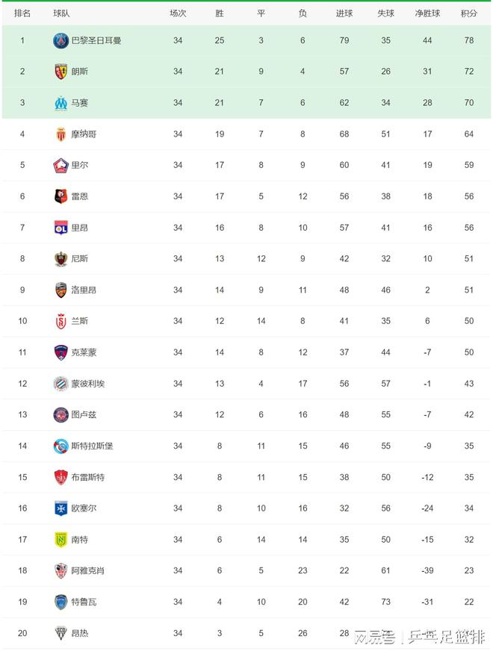This screenshot has width=493, height=651.
Task: Click the Lyon team logo
Action: (x=61, y=228)
